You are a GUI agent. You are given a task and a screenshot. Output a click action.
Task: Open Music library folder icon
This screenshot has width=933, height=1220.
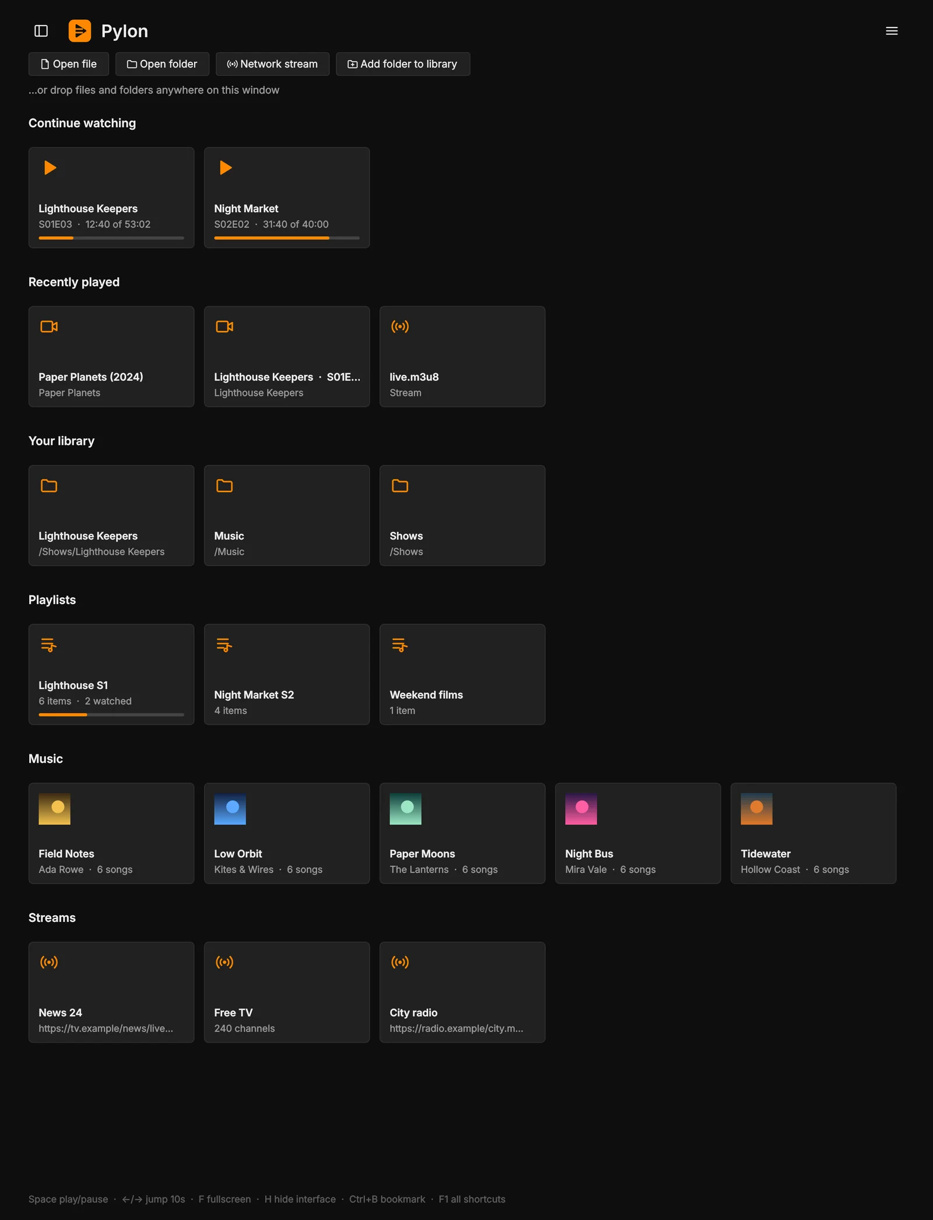pyautogui.click(x=225, y=486)
